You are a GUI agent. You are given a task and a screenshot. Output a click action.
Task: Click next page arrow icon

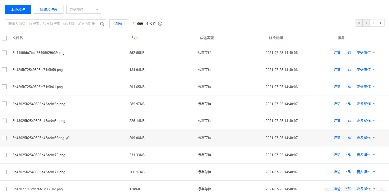click(381, 23)
